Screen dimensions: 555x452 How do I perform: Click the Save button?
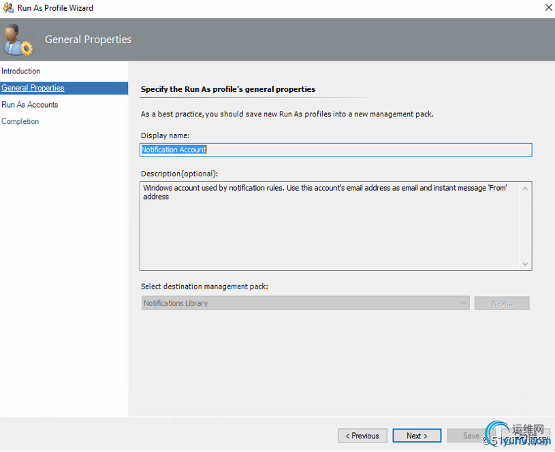[471, 436]
